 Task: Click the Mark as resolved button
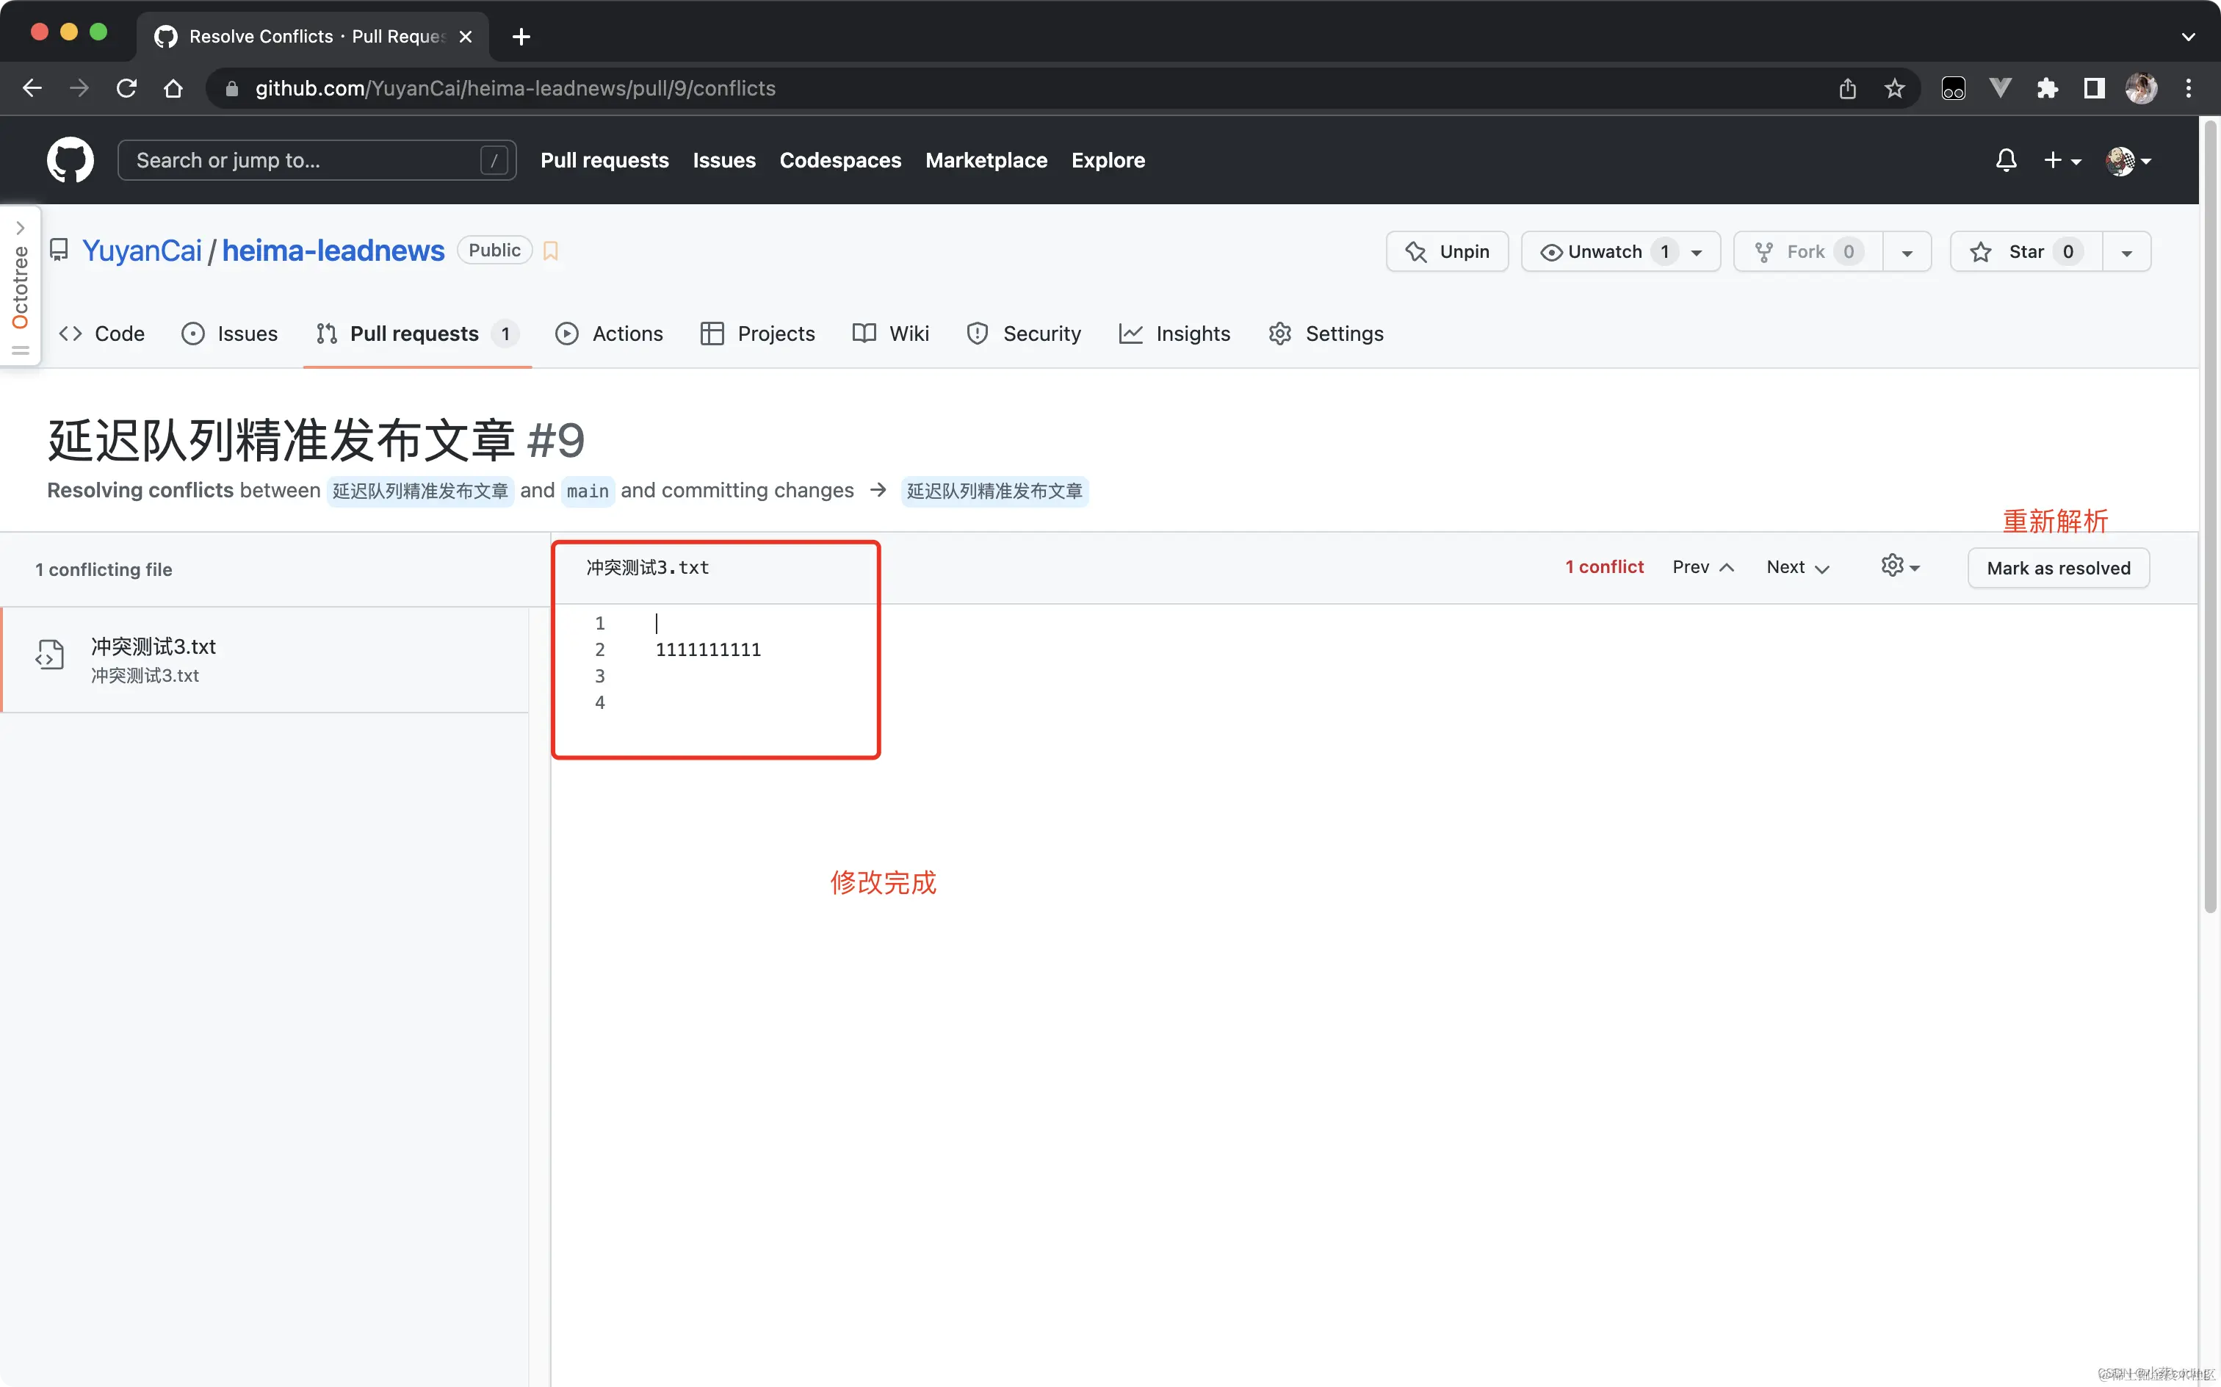pyautogui.click(x=2058, y=567)
